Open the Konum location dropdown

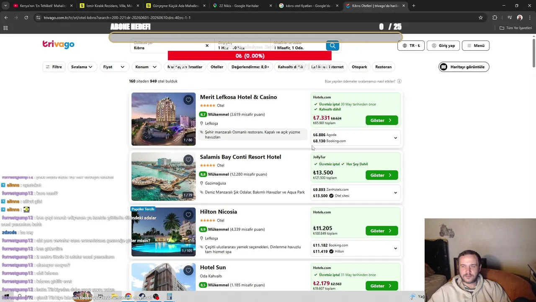[146, 67]
